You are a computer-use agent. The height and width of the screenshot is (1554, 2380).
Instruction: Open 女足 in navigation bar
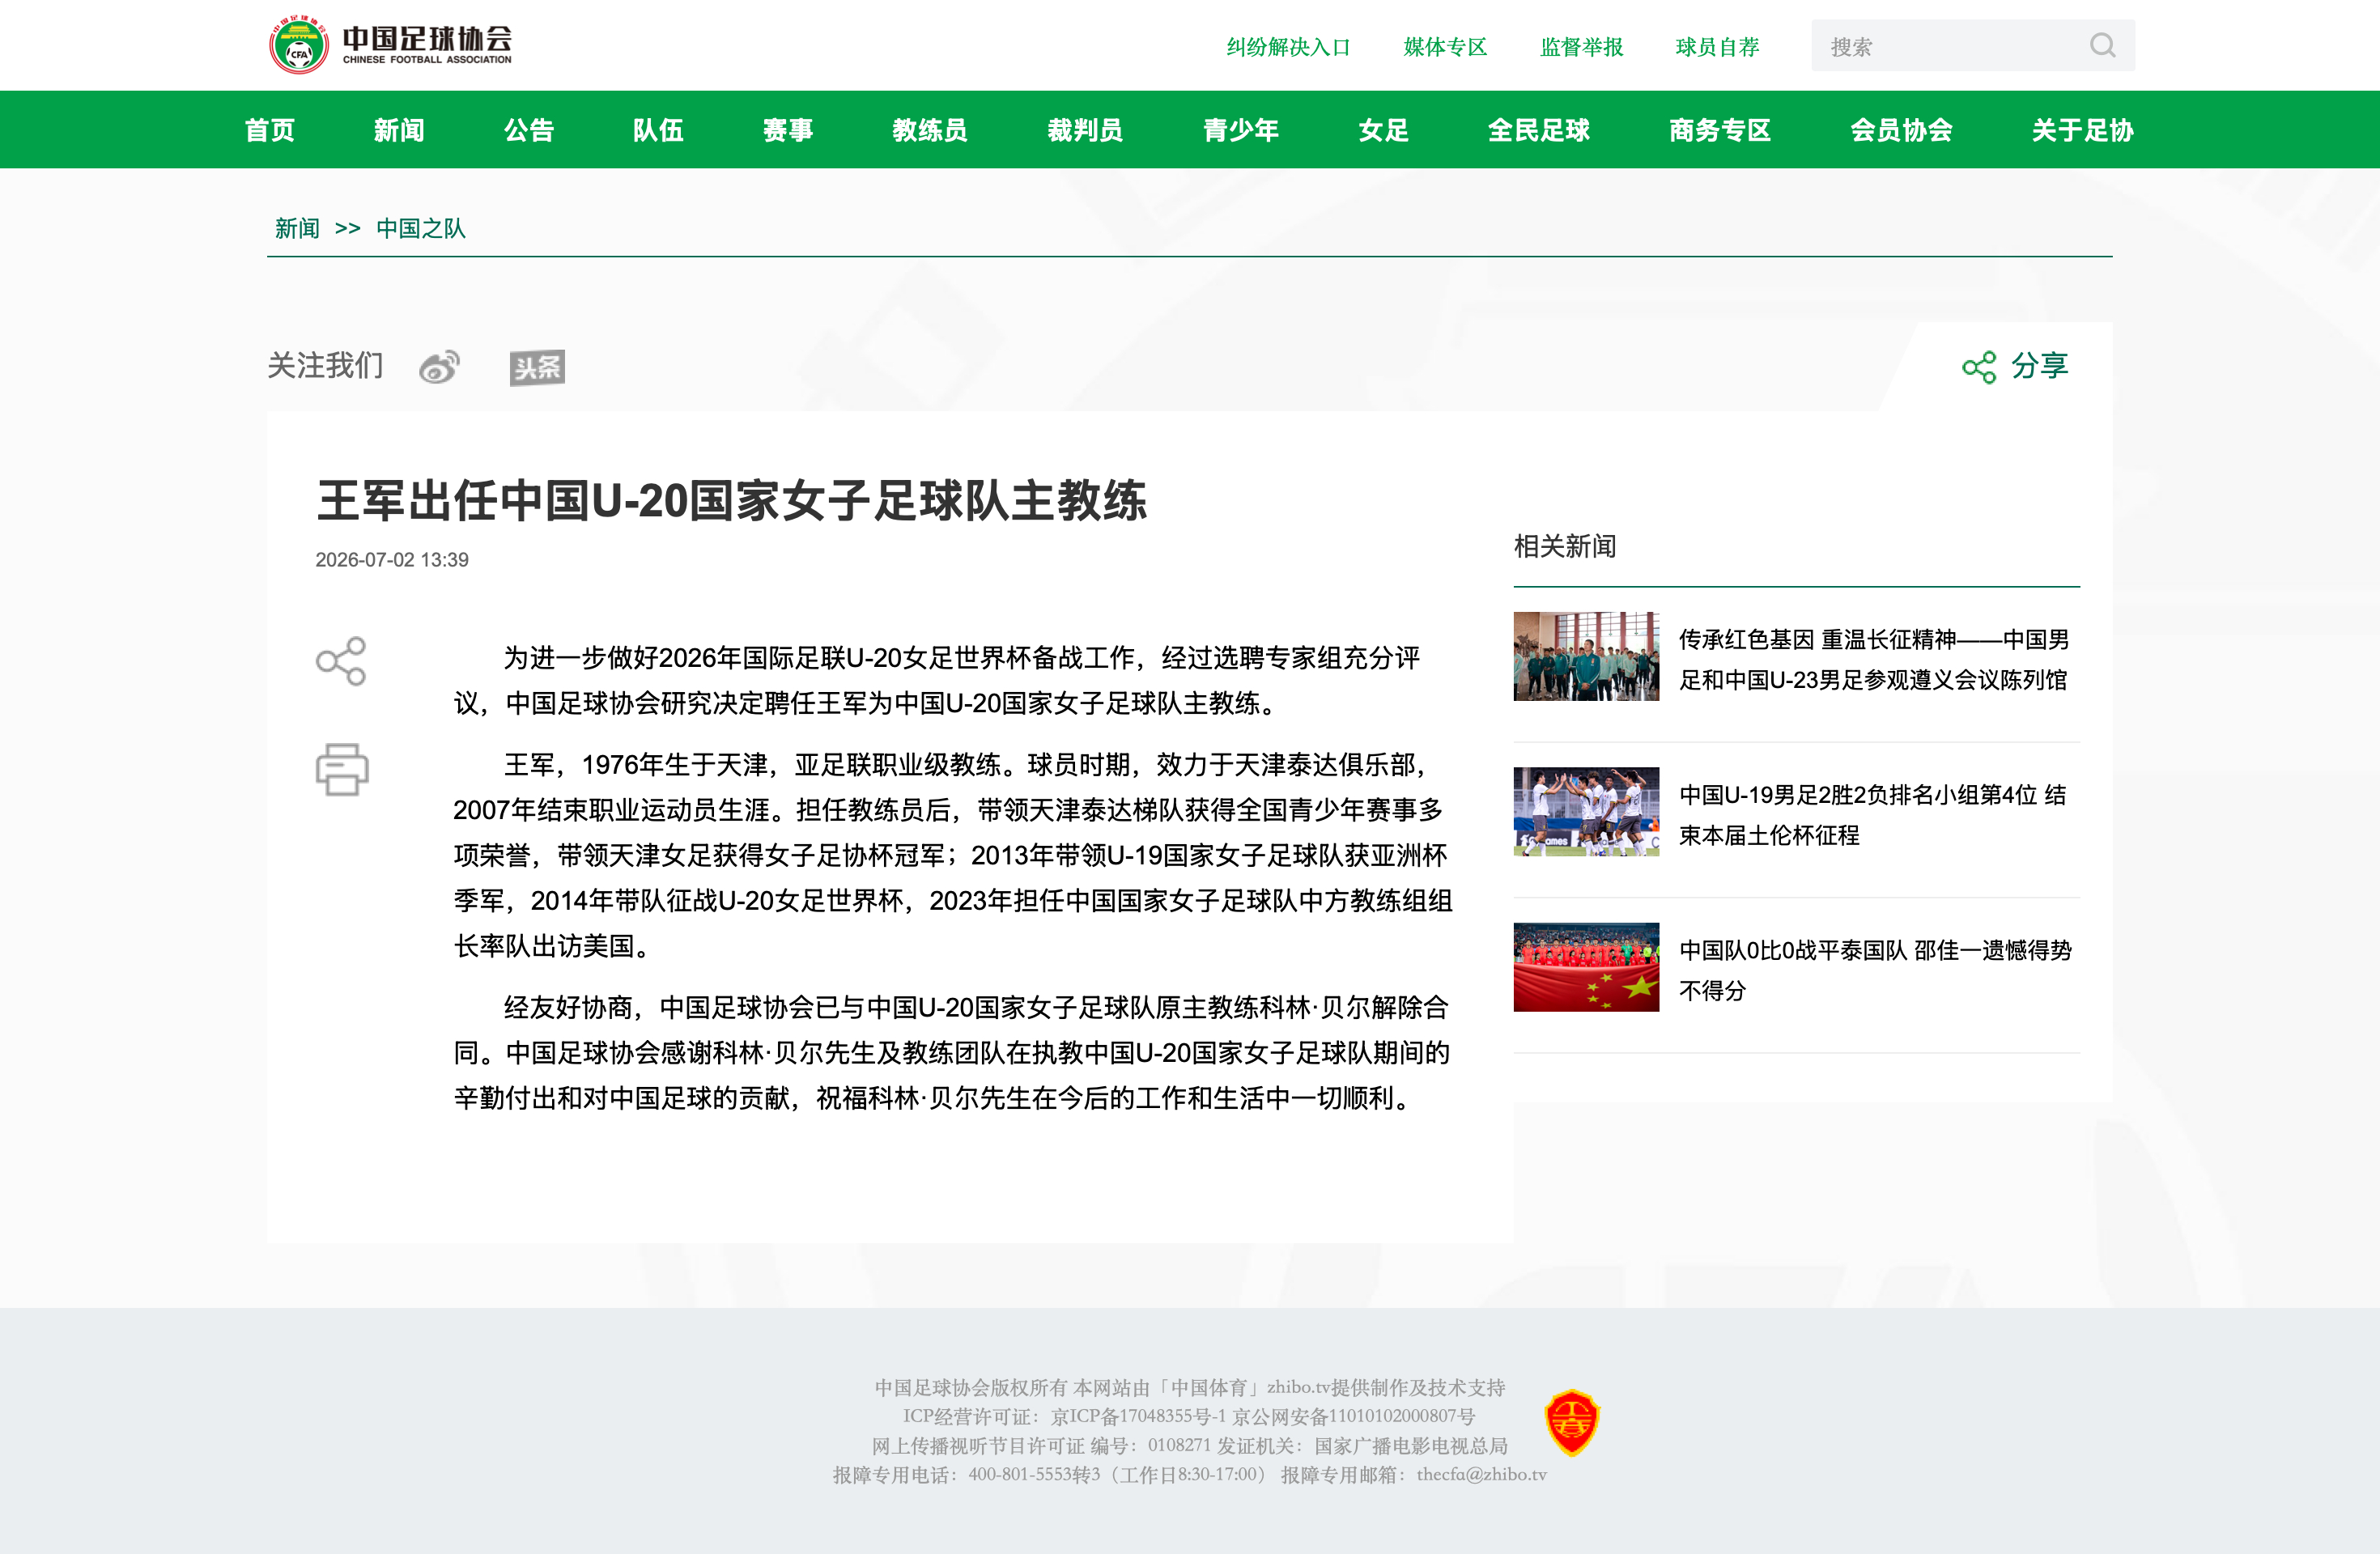click(x=1384, y=130)
